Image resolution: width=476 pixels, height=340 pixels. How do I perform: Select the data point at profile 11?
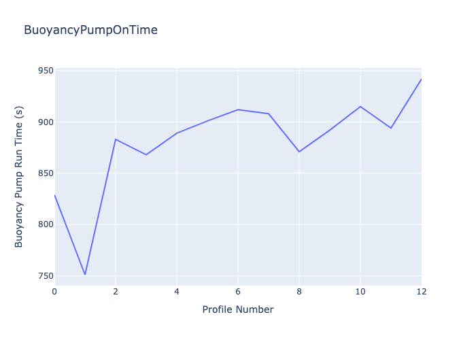click(391, 128)
